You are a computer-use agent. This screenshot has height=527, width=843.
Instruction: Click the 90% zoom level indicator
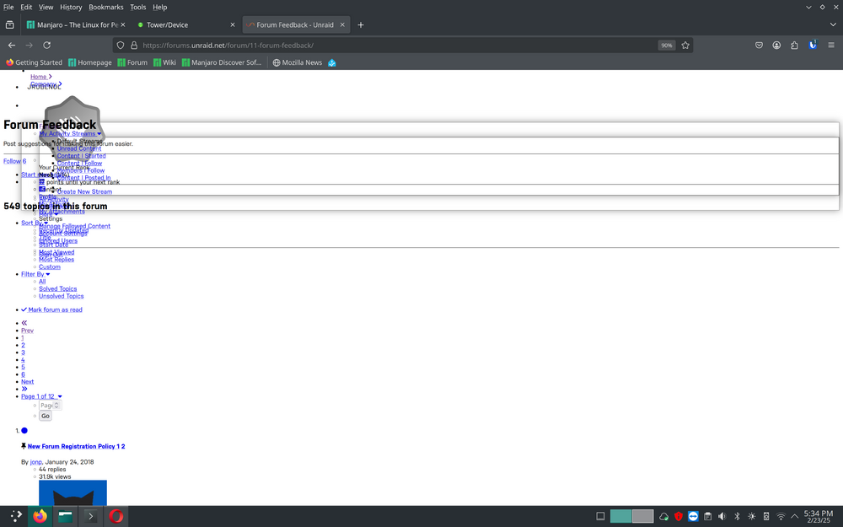[x=667, y=46]
